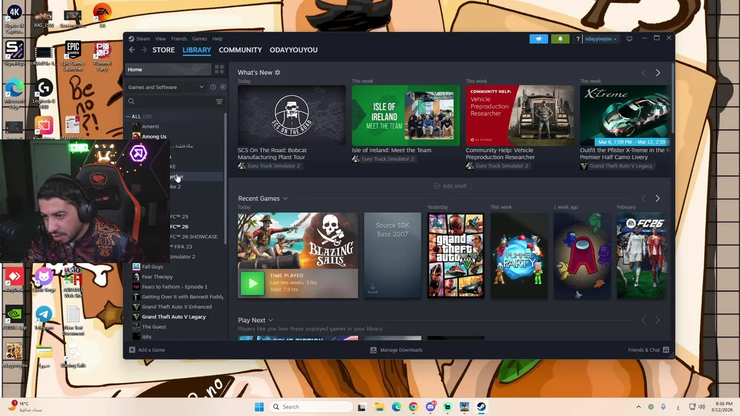Open Manage Downloads

[x=397, y=350]
